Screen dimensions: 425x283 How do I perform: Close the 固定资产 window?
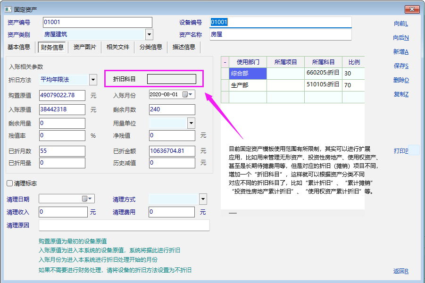pyautogui.click(x=411, y=9)
